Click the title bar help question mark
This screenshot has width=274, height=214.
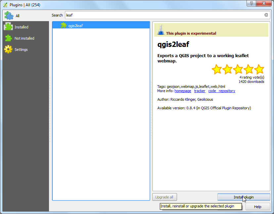point(251,3)
